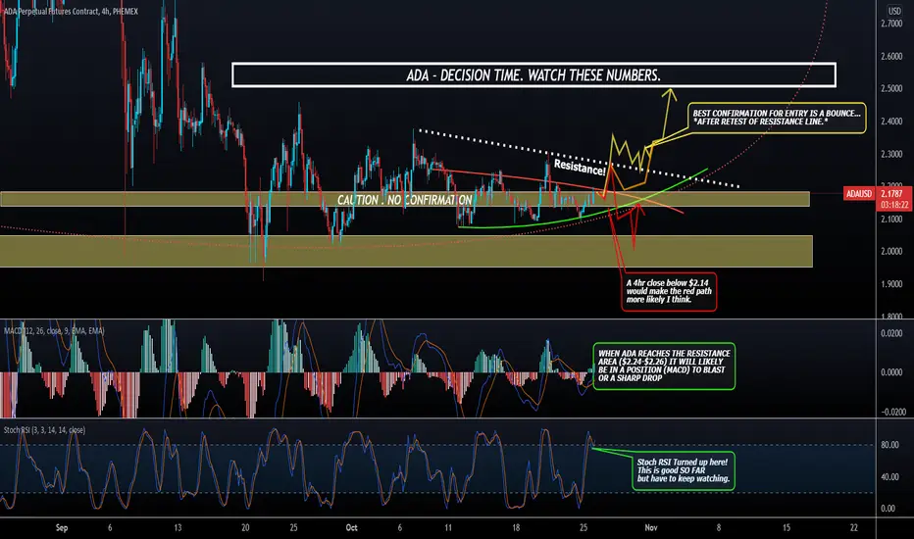Click the 40.00 Stoch RSI axis label

coord(889,476)
